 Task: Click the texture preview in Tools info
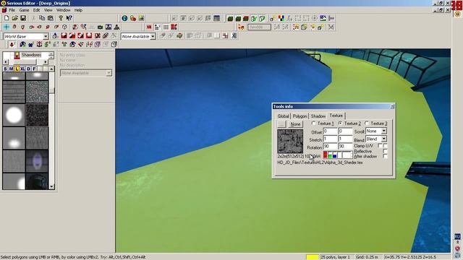[x=290, y=141]
